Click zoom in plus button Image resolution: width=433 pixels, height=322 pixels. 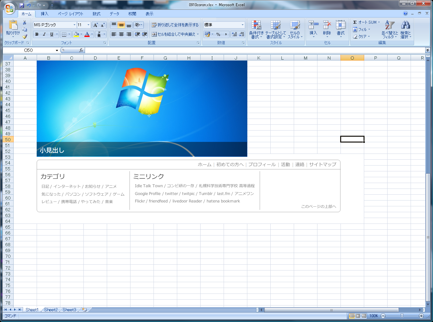421,316
